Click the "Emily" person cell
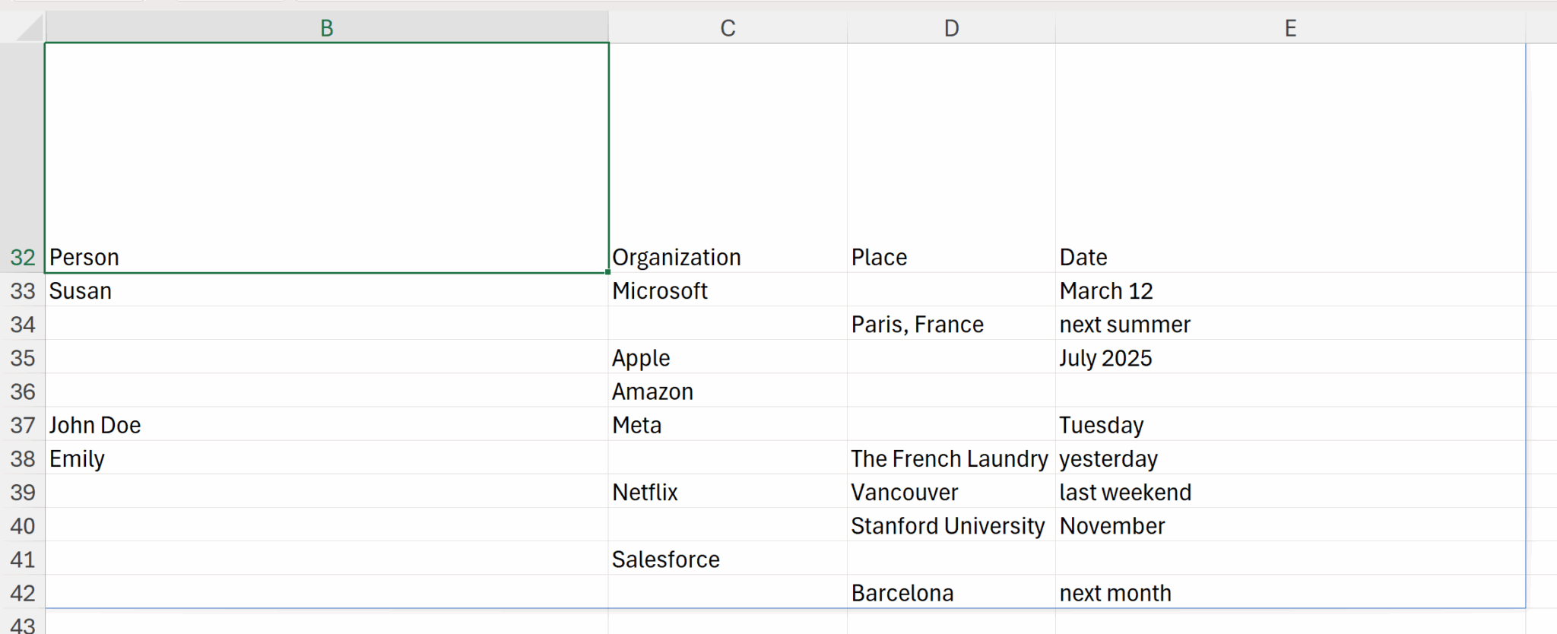Viewport: 1557px width, 634px height. [327, 458]
